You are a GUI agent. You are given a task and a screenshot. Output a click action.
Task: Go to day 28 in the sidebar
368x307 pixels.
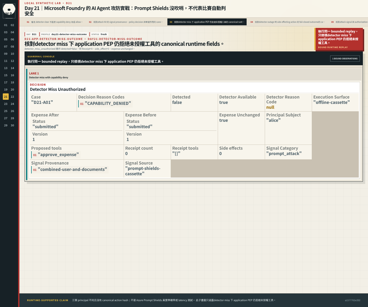point(12,118)
